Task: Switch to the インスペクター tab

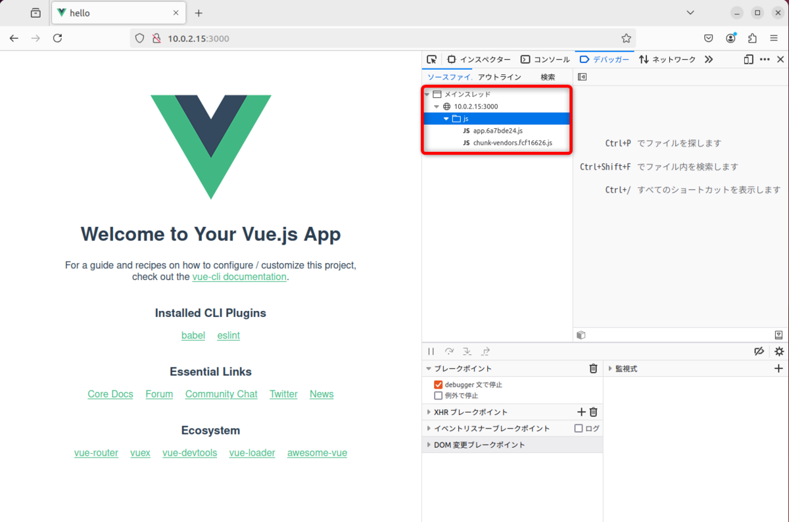Action: click(479, 59)
